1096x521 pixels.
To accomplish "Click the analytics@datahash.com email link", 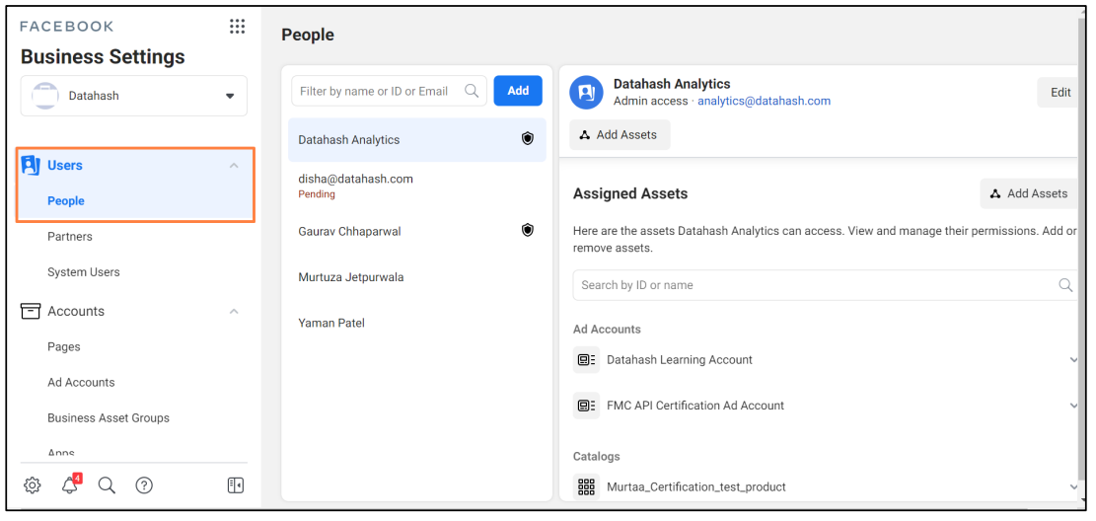I will coord(764,101).
